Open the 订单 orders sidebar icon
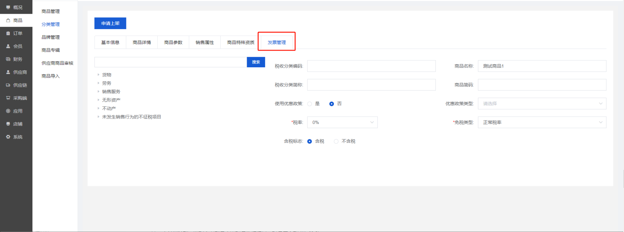 (x=8, y=33)
